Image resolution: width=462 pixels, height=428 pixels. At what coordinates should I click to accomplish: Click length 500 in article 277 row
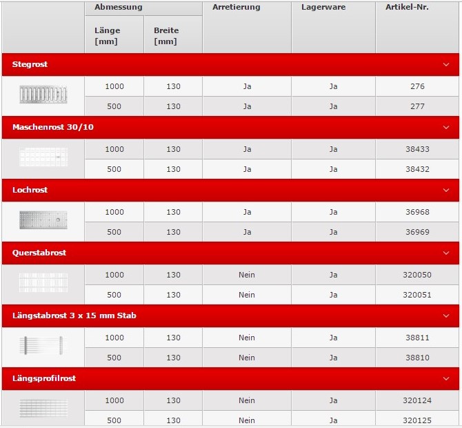(x=114, y=106)
